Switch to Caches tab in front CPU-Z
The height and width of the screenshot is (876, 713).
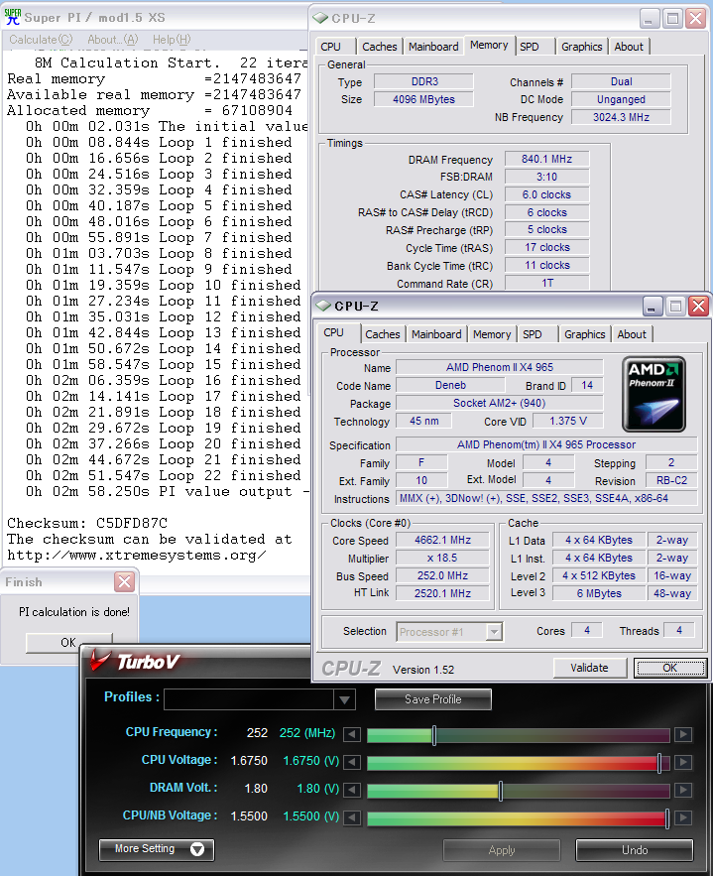tap(383, 334)
